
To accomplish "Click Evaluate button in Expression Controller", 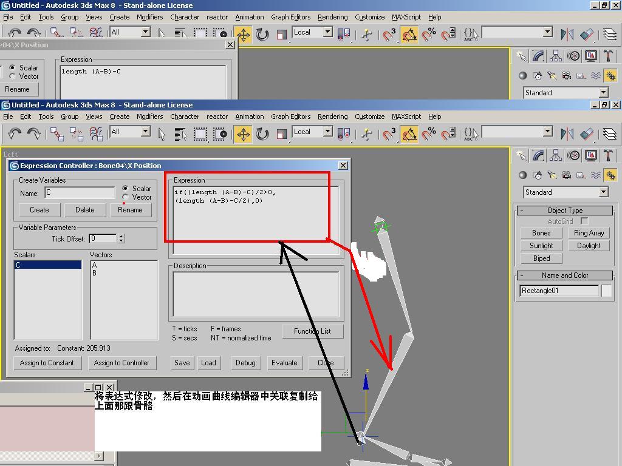I will pyautogui.click(x=284, y=363).
